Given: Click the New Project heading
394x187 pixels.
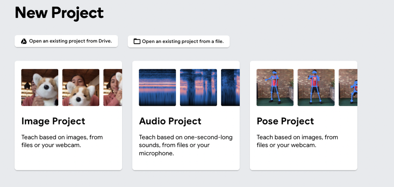Looking at the screenshot, I should 59,13.
